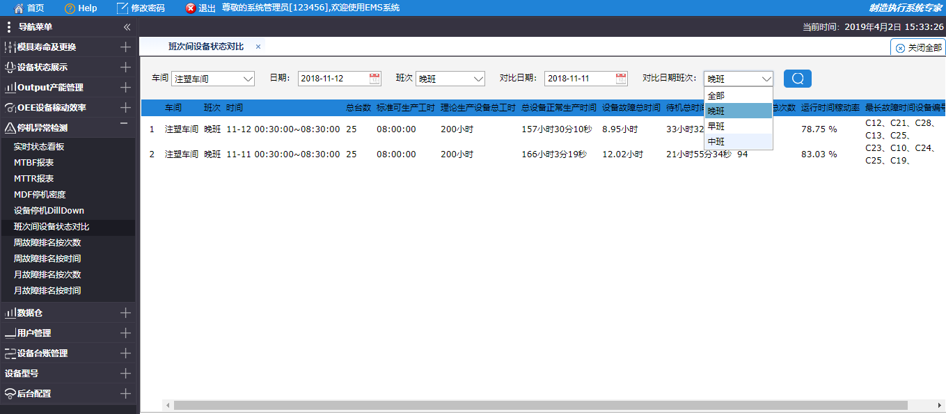Screen dimensions: 946x414
Task: Click the 设备故障总时间 column header
Action: point(631,108)
